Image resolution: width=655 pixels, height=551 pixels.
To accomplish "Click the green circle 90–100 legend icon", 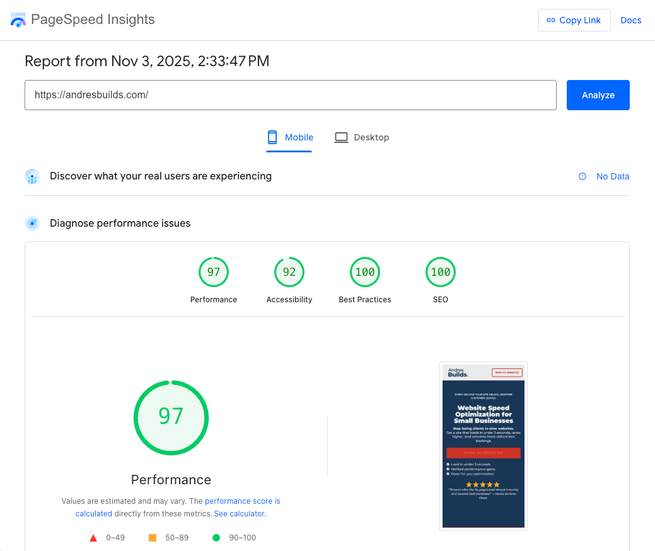I will 216,537.
